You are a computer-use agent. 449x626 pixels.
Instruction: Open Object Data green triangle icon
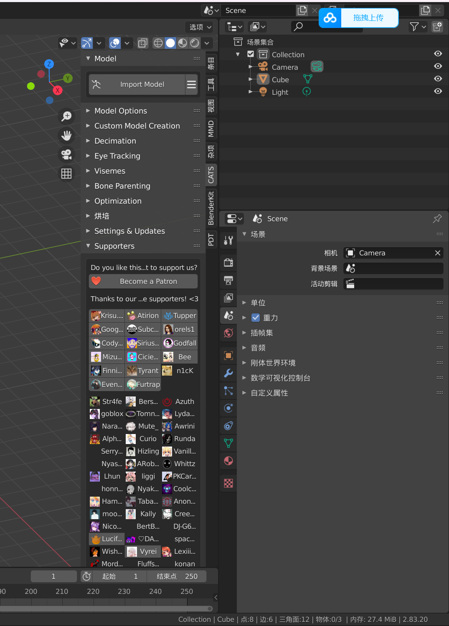click(x=228, y=443)
